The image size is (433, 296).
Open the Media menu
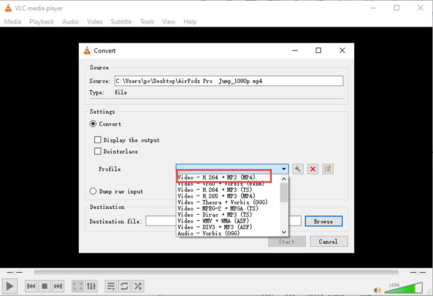click(13, 22)
